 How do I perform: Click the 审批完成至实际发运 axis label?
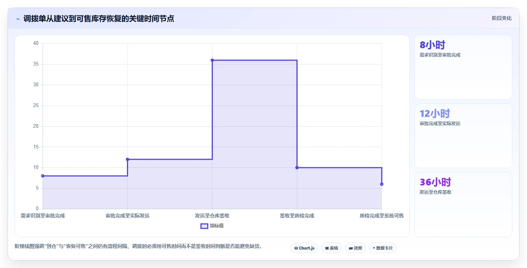(127, 216)
